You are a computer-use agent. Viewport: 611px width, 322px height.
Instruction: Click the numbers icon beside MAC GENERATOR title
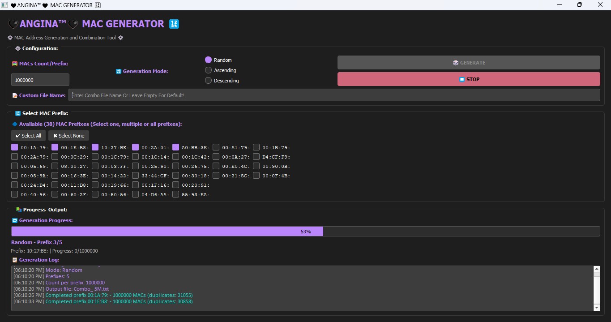(x=174, y=24)
